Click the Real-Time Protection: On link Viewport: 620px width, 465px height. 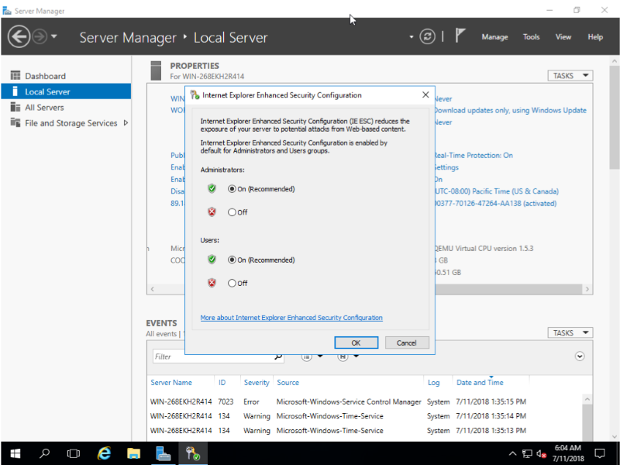474,156
